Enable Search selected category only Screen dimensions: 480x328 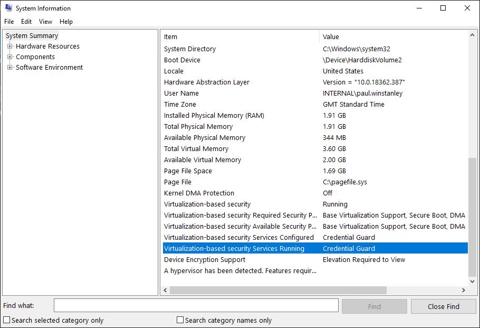(6, 320)
